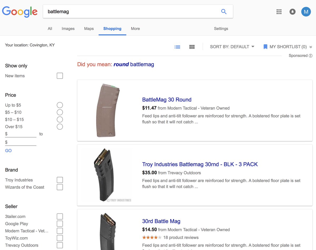Open the Images search tab
316x250 pixels.
pos(68,29)
